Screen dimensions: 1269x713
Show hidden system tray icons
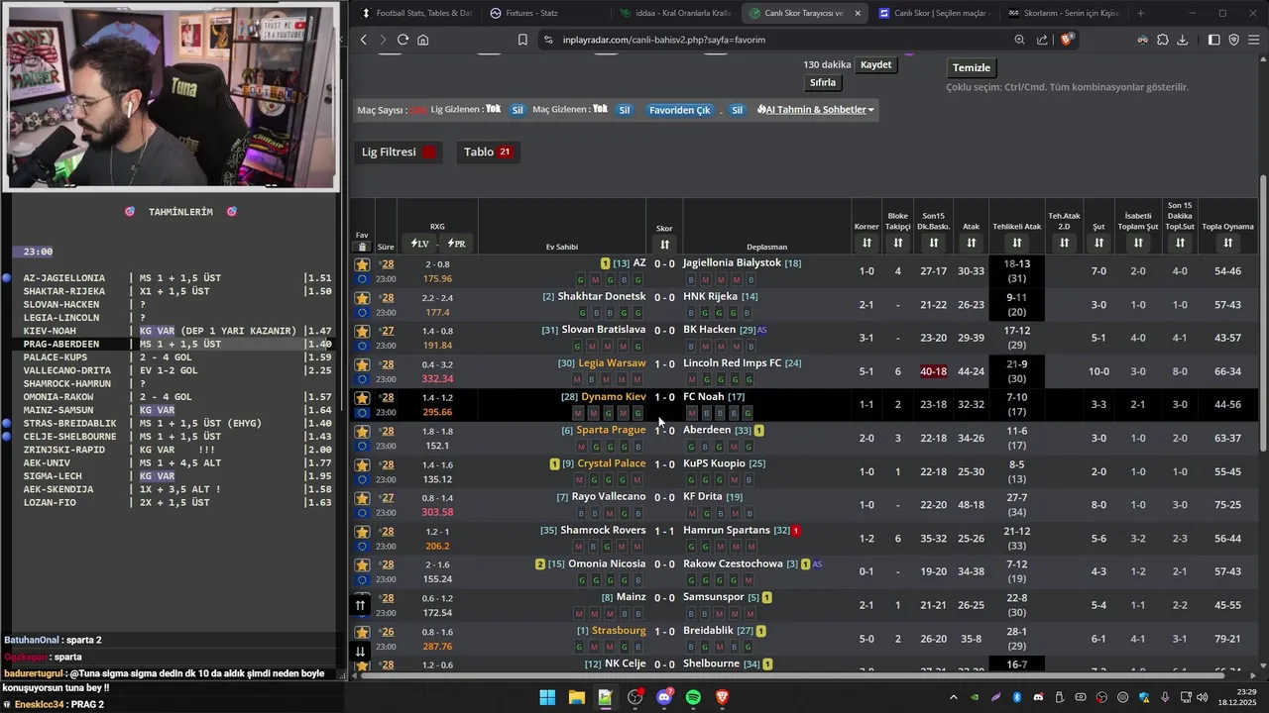point(954,697)
